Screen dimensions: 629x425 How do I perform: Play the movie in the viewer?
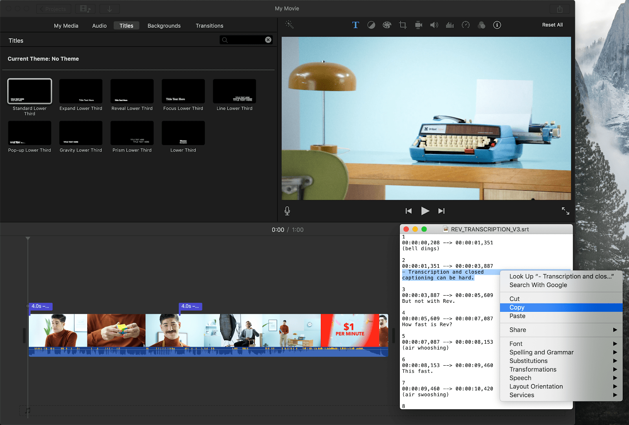click(425, 211)
